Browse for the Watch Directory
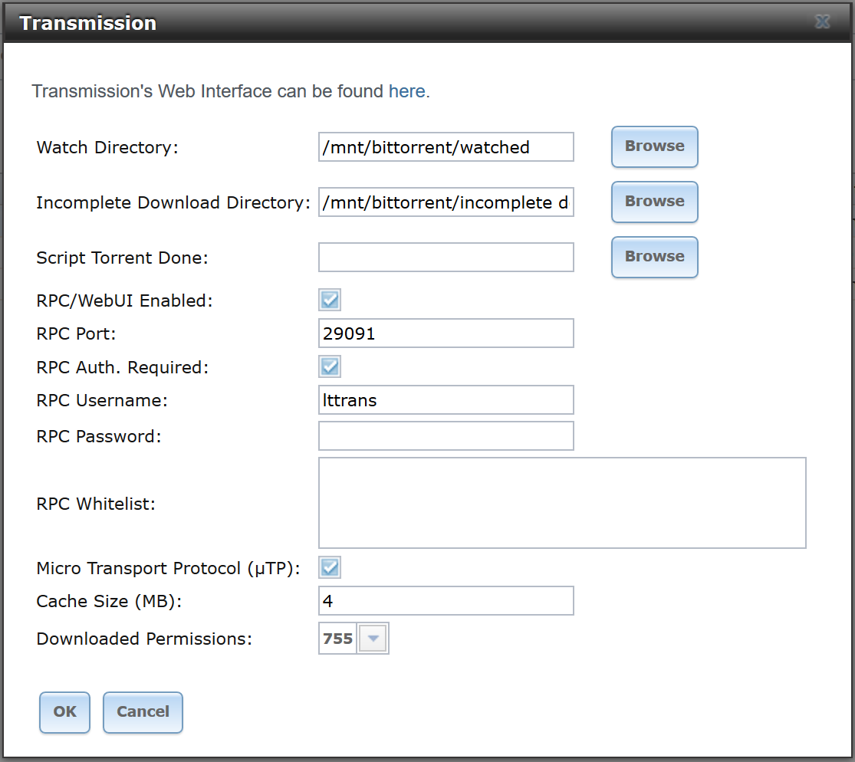 654,146
